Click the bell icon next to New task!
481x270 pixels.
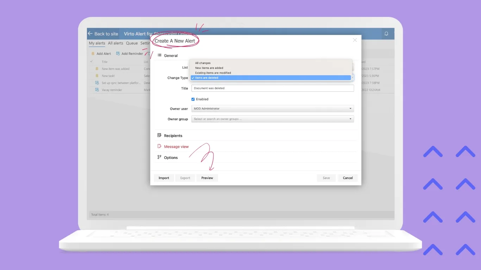point(96,76)
